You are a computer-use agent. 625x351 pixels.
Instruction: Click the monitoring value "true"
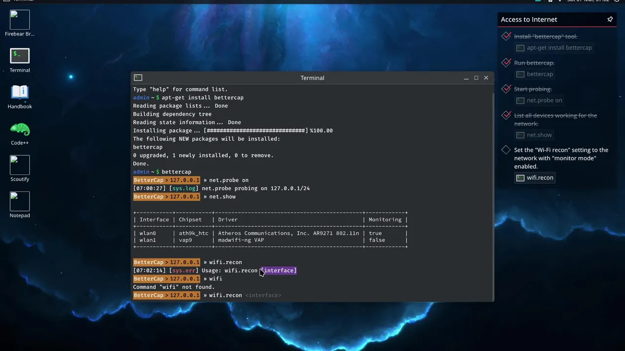[375, 234]
